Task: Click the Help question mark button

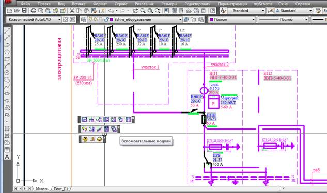Action: pos(212,11)
